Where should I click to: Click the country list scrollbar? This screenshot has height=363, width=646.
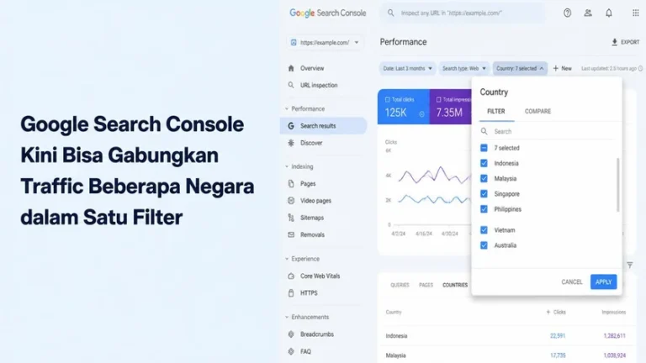tap(617, 185)
